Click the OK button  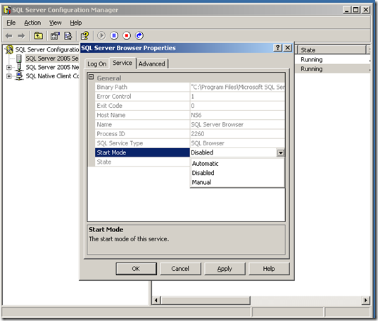point(136,269)
